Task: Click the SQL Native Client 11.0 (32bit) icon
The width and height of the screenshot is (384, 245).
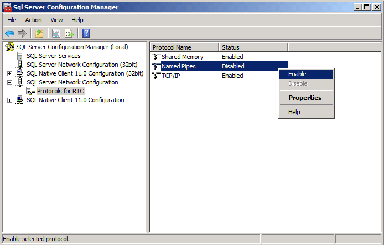Action: tap(20, 73)
